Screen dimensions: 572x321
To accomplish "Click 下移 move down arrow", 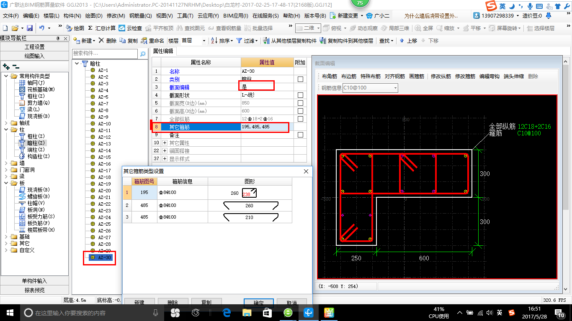I will click(430, 41).
